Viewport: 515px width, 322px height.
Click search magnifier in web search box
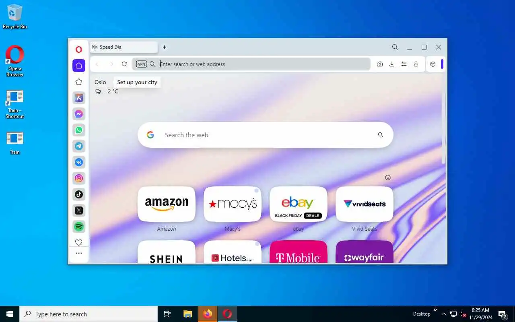point(381,135)
